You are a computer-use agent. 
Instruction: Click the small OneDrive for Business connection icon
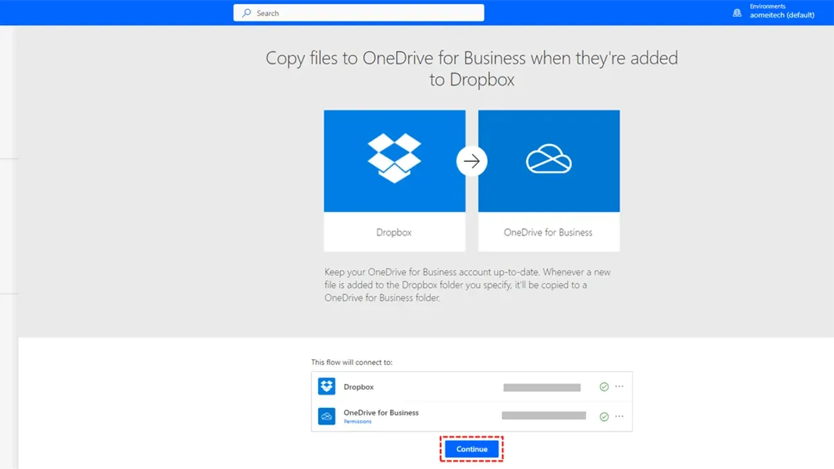327,415
